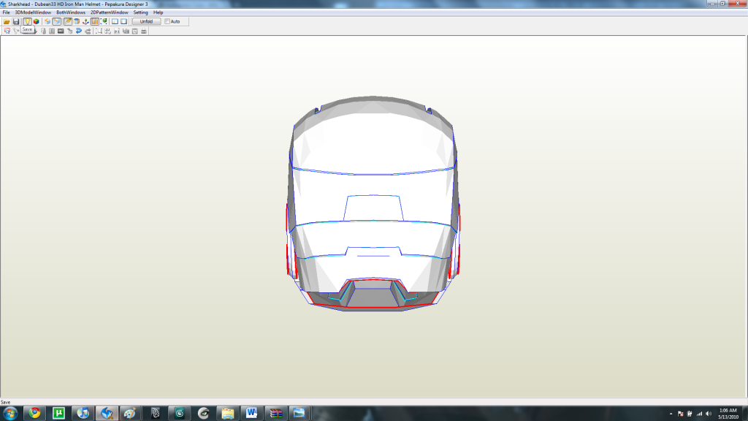Image resolution: width=748 pixels, height=421 pixels.
Task: Open iTunes from the taskbar
Action: [83, 414]
